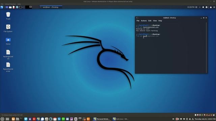This screenshot has width=216, height=121.
Task: Open the display settings tray icon
Action: (x=196, y=7)
